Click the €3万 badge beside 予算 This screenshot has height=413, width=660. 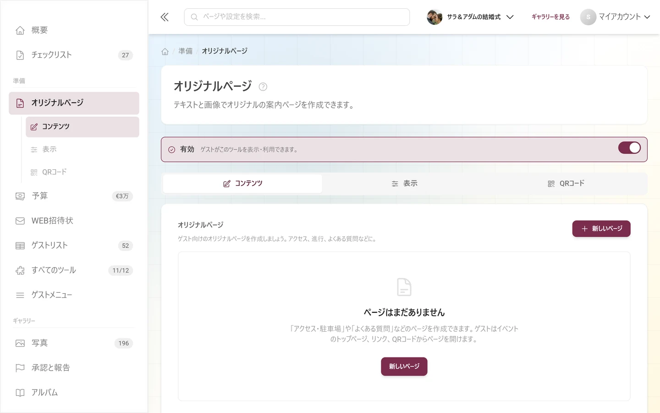coord(122,196)
